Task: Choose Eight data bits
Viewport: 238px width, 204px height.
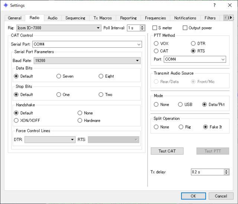Action: (x=101, y=76)
